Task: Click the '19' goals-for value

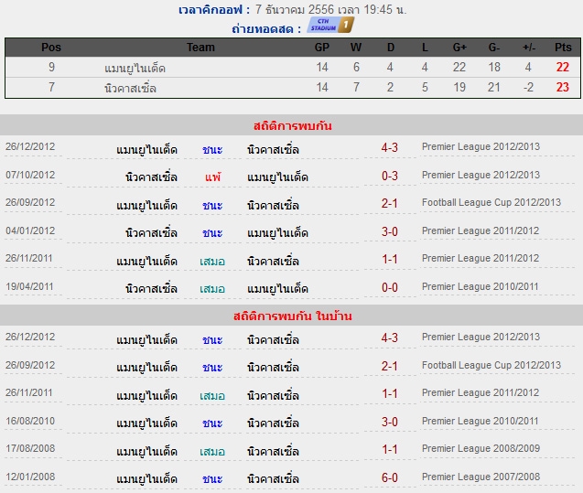Action: 459,87
